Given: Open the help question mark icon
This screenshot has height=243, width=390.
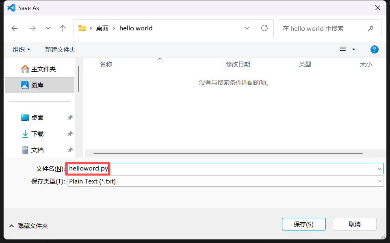Looking at the screenshot, I should click(x=375, y=49).
